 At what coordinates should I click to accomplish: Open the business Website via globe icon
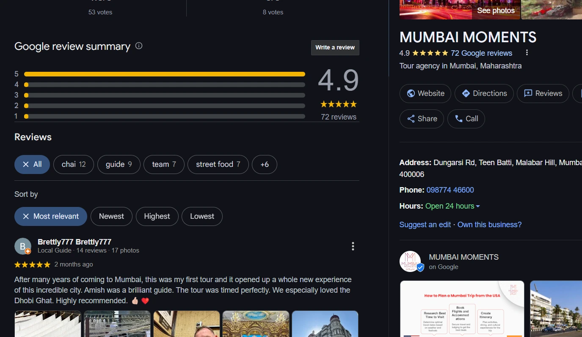[411, 93]
